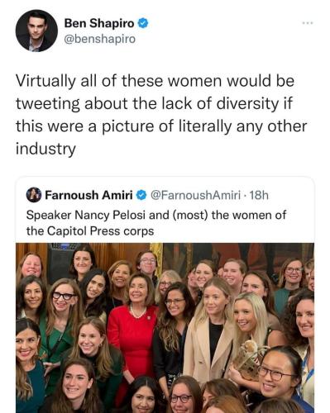Click the 18h timestamp on quoted tweet
This screenshot has width=330, height=413.
(259, 195)
